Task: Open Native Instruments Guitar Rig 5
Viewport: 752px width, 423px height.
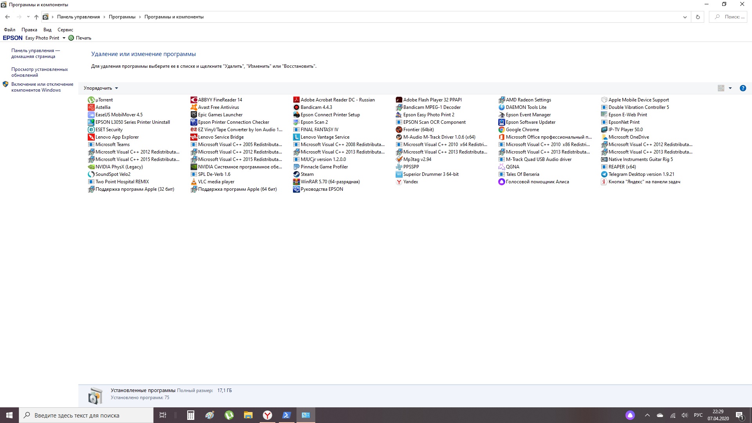Action: coord(640,159)
